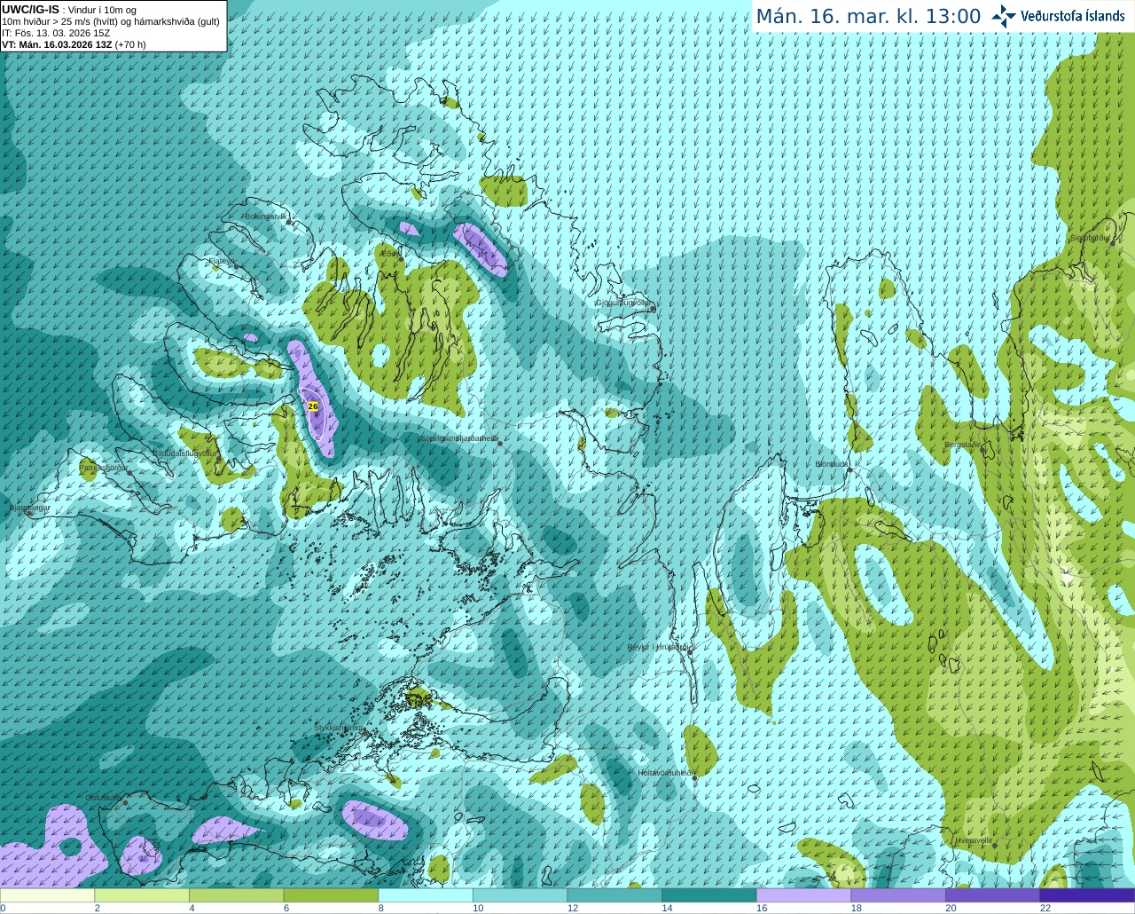
Task: Click the '10m hviður > 25 m/s' description line
Action: [x=111, y=21]
